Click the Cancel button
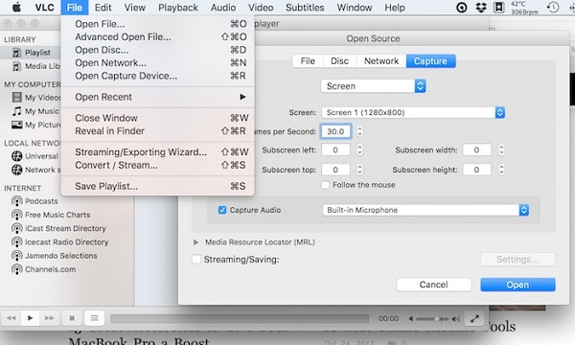This screenshot has height=345, width=575. point(434,285)
